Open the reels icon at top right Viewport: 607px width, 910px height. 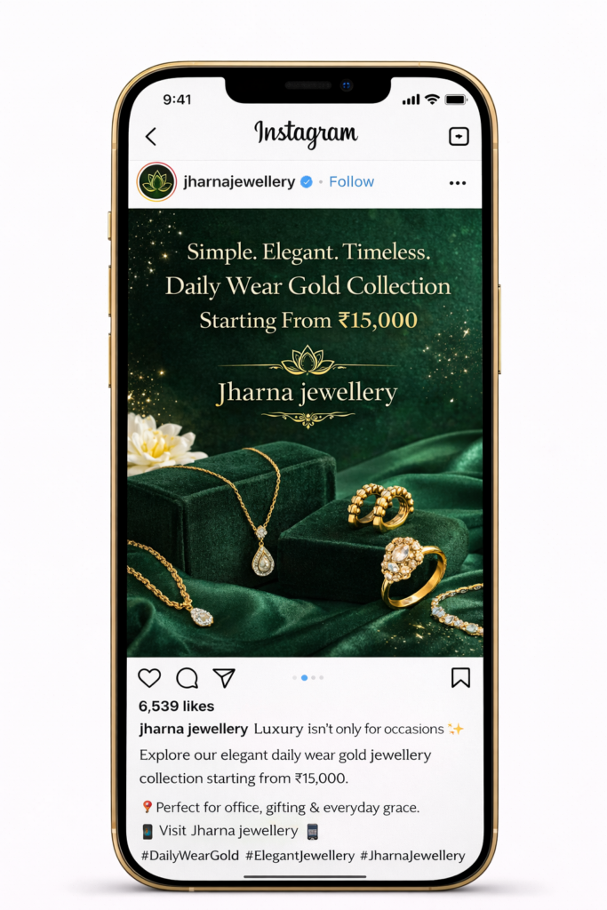coord(459,136)
